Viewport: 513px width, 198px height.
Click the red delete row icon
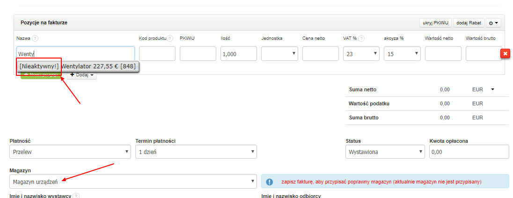pyautogui.click(x=505, y=53)
